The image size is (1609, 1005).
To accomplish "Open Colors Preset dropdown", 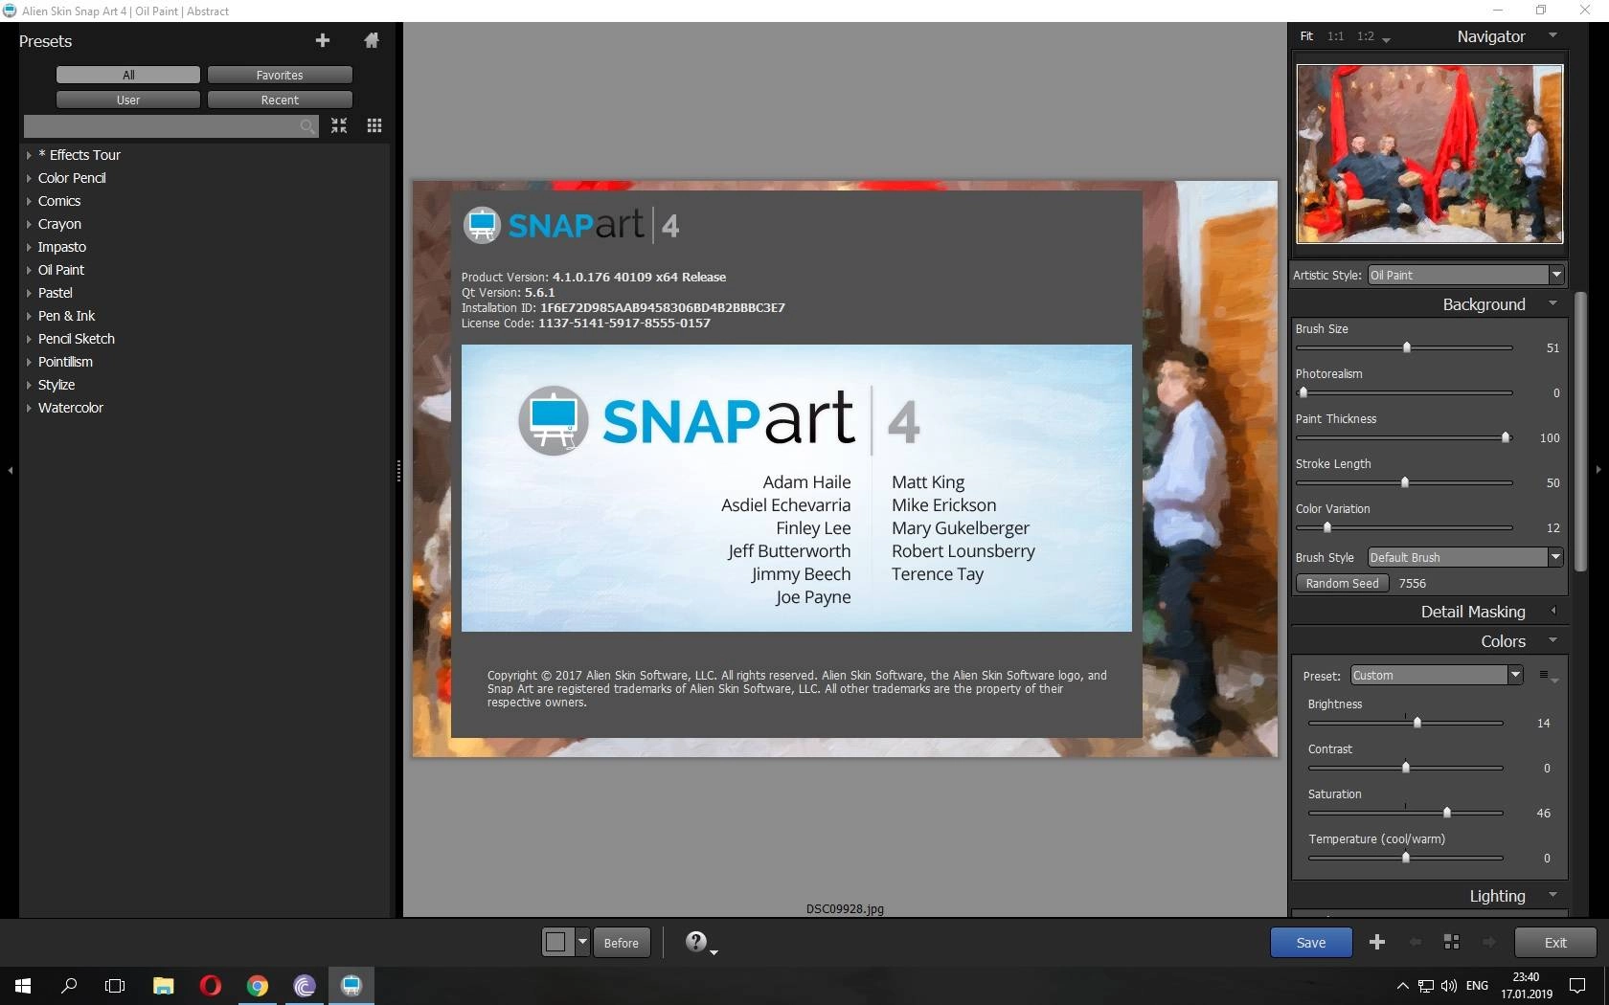I will [1437, 675].
